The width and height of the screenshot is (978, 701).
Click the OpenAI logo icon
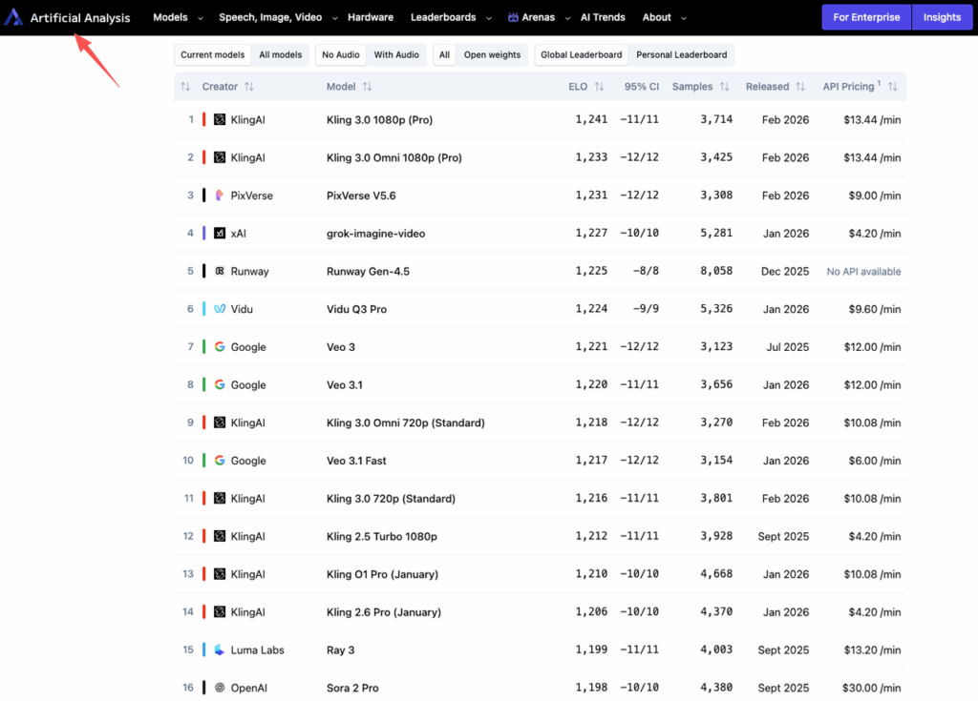(x=220, y=688)
